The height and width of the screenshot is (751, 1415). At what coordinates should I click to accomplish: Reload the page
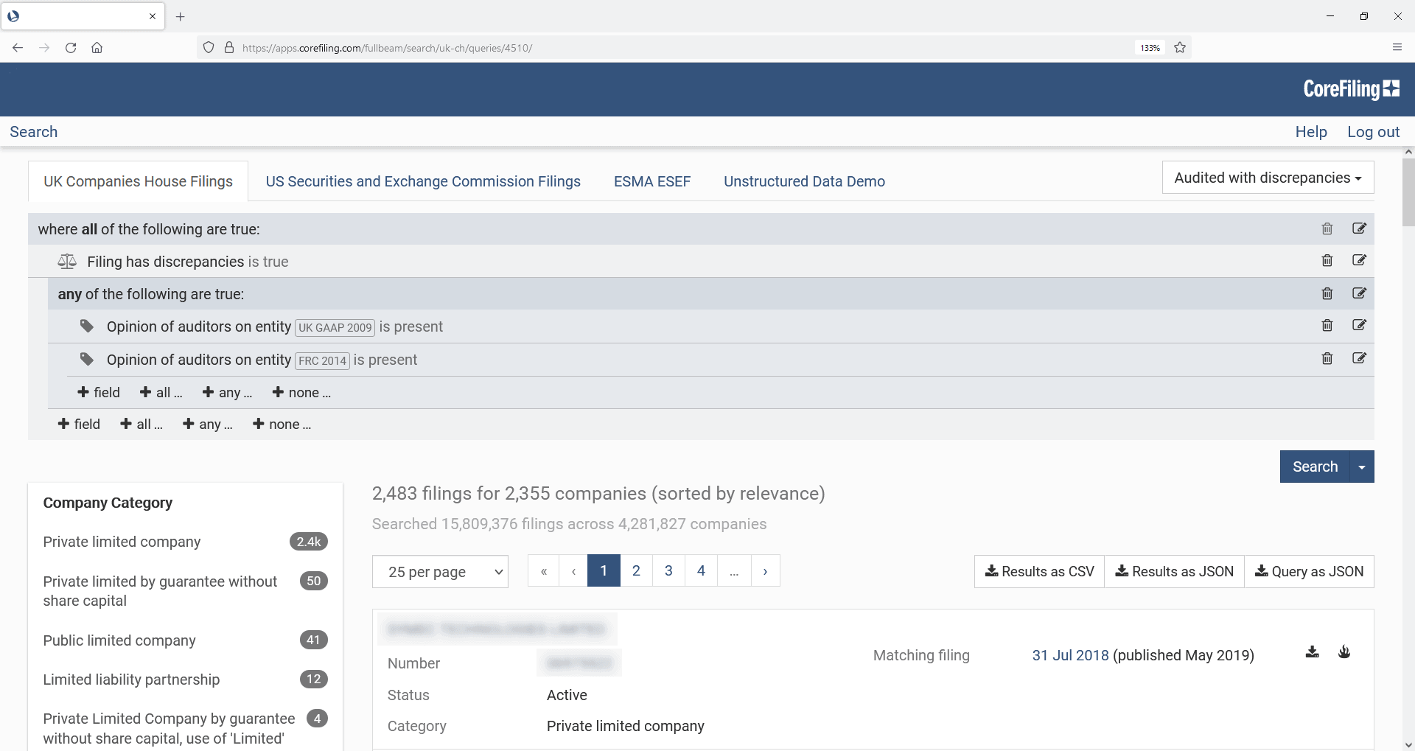tap(71, 48)
